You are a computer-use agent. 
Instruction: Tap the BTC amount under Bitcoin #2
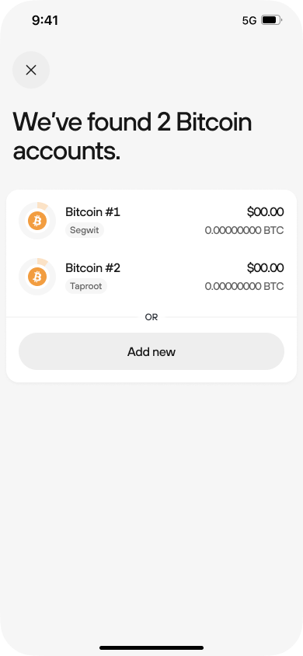[244, 286]
